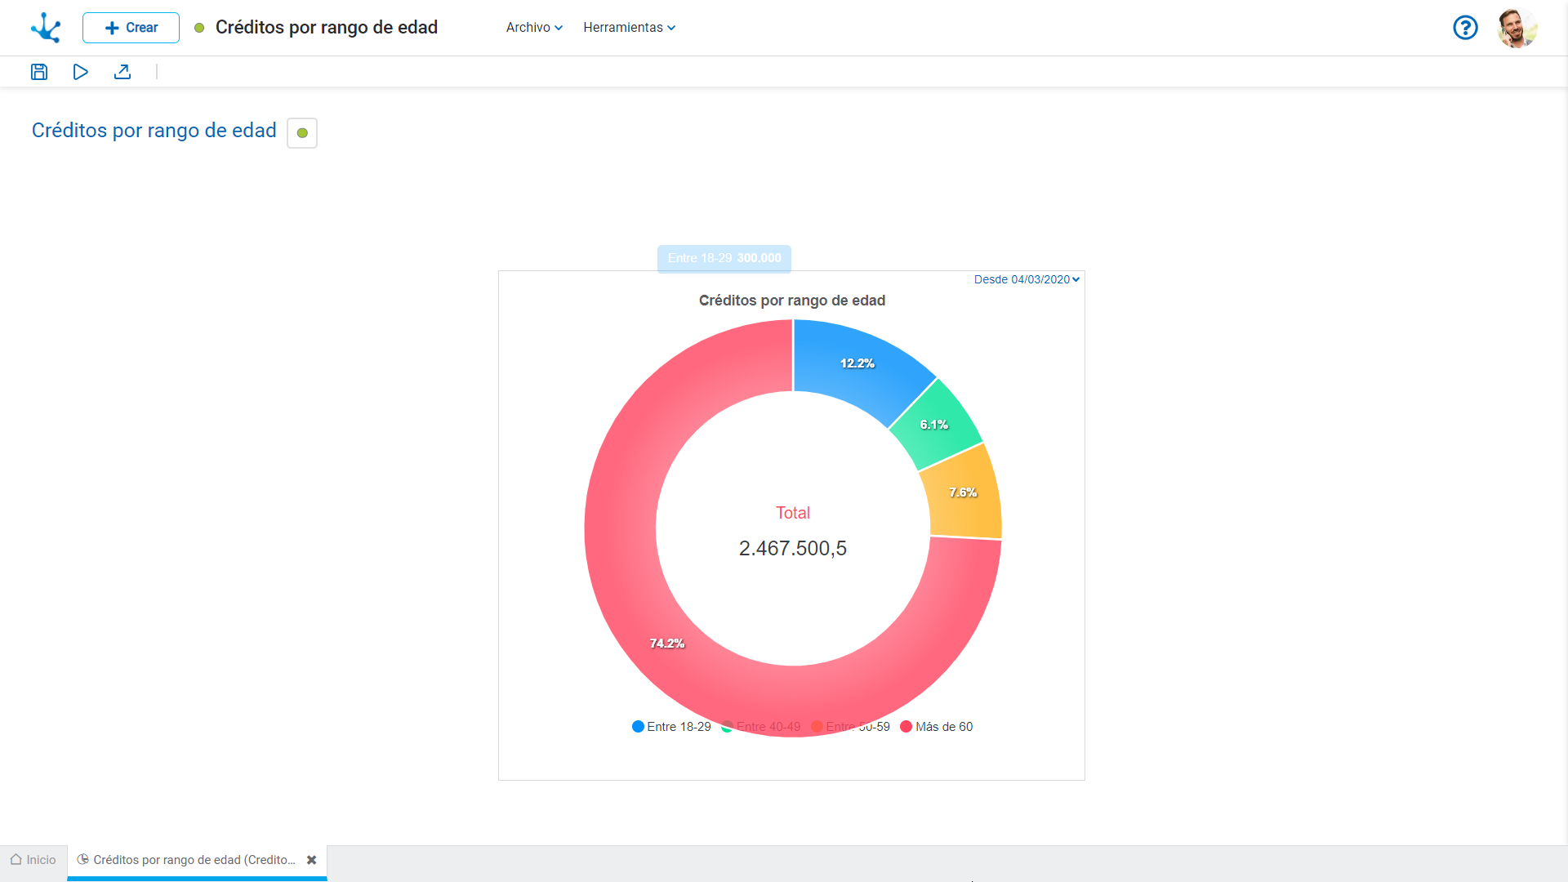
Task: Close the Créditos por rango de edad tab
Action: 311,860
